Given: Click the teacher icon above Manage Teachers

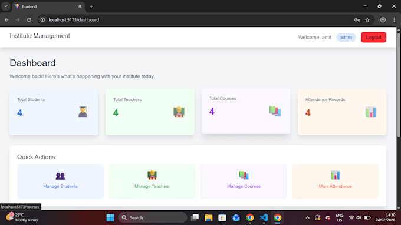Looking at the screenshot, I should [x=152, y=175].
